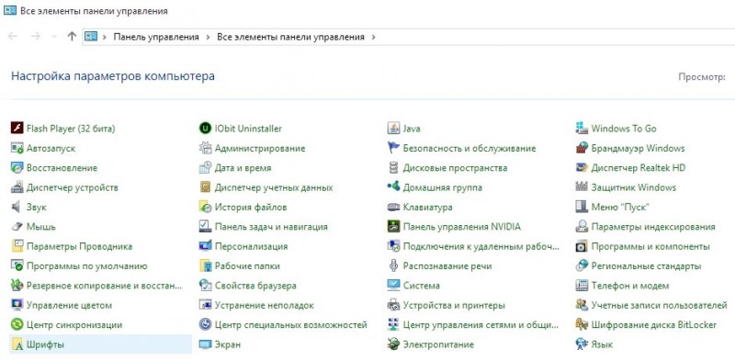This screenshot has width=735, height=361.
Task: Open the Безопасность и обслуживание flag icon
Action: (393, 148)
